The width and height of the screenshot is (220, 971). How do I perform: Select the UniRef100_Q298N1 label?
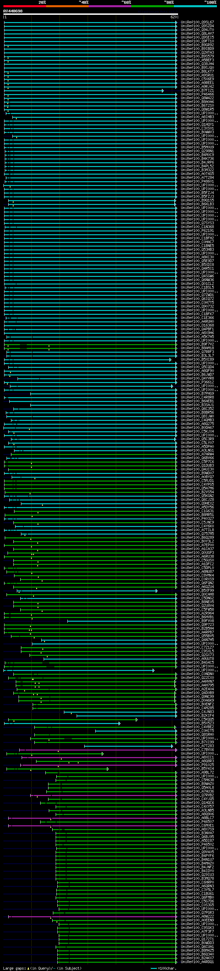197,151
